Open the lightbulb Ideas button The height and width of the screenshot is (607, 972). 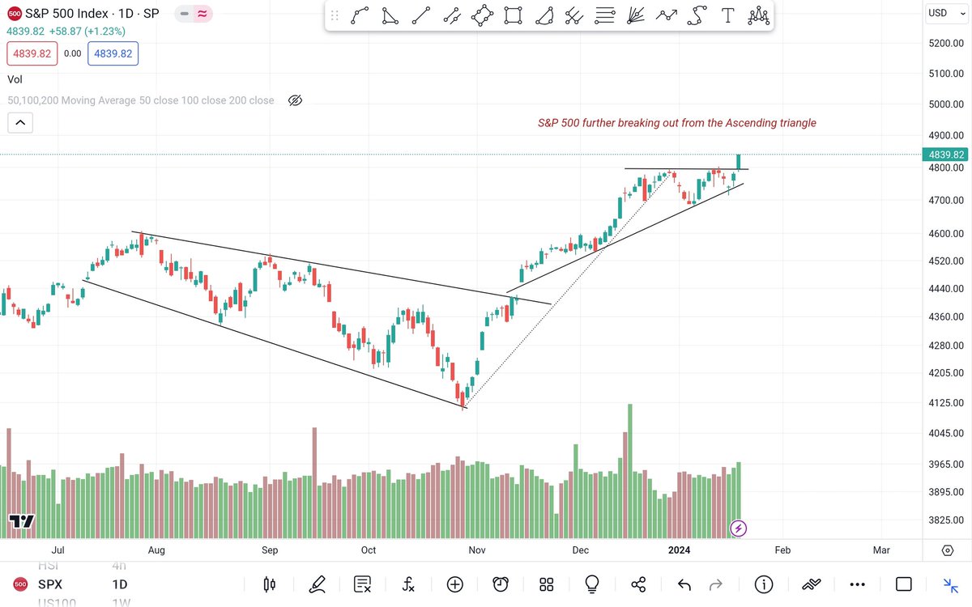[592, 584]
